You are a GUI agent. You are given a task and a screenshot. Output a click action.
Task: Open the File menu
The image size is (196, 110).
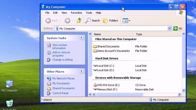point(47,13)
